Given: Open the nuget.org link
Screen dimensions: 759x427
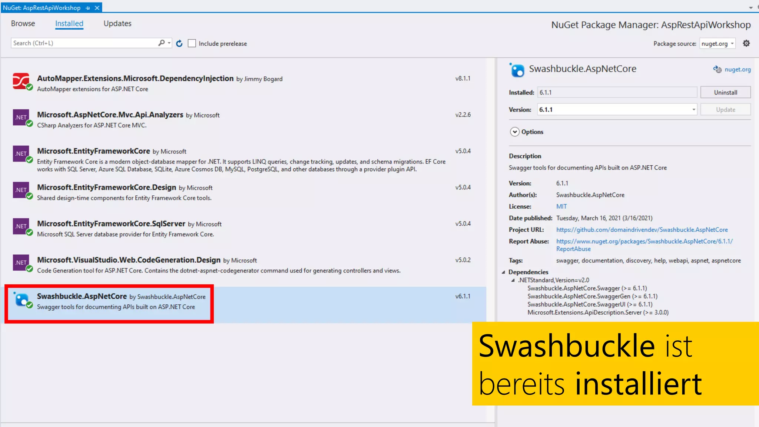Looking at the screenshot, I should (x=738, y=69).
